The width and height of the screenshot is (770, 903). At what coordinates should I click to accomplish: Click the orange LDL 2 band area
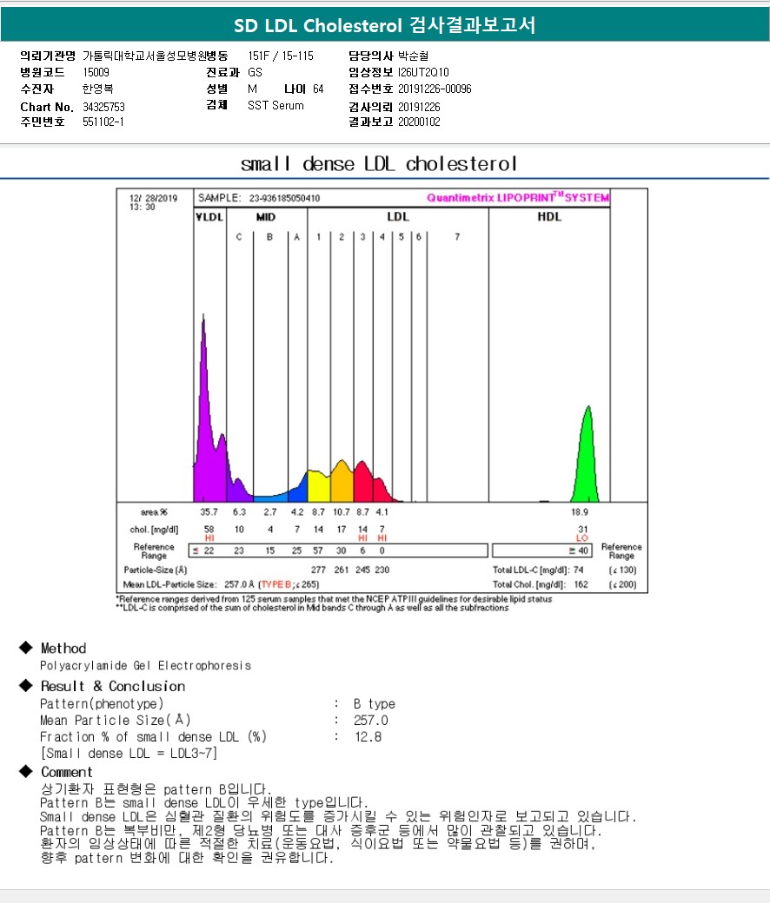coord(342,483)
